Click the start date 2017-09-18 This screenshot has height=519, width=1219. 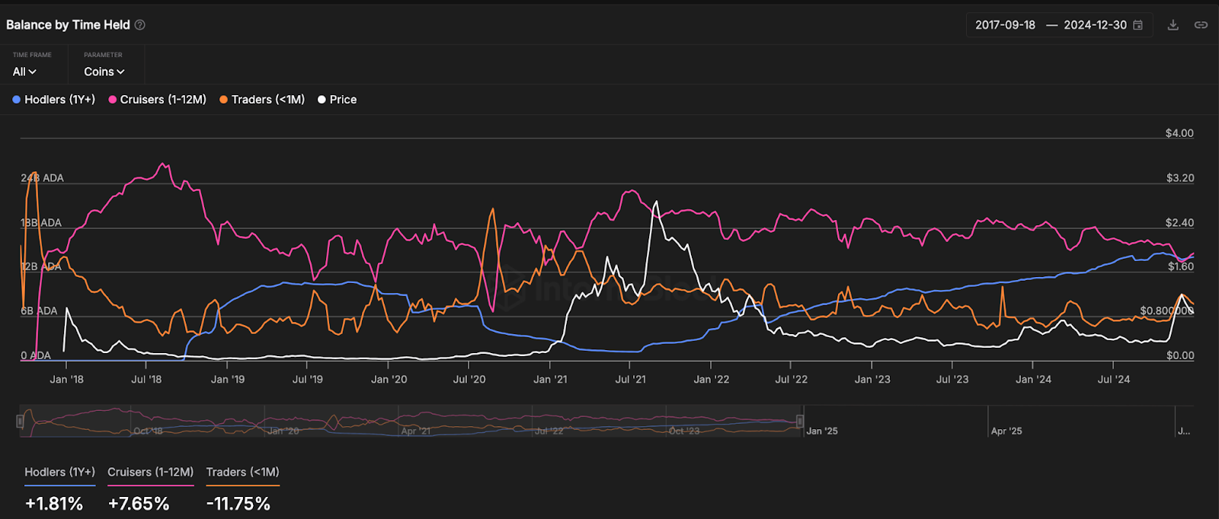tap(1005, 25)
